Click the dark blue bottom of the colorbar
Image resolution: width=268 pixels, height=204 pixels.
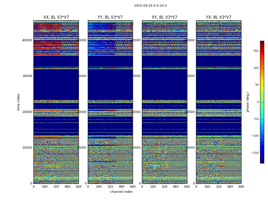[262, 161]
